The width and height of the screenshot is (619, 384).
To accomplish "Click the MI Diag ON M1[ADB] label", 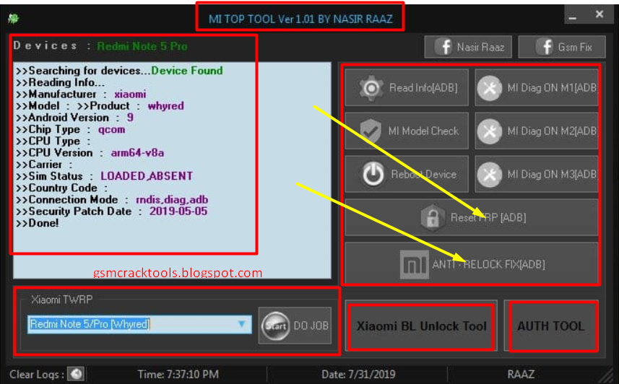I will click(x=553, y=87).
